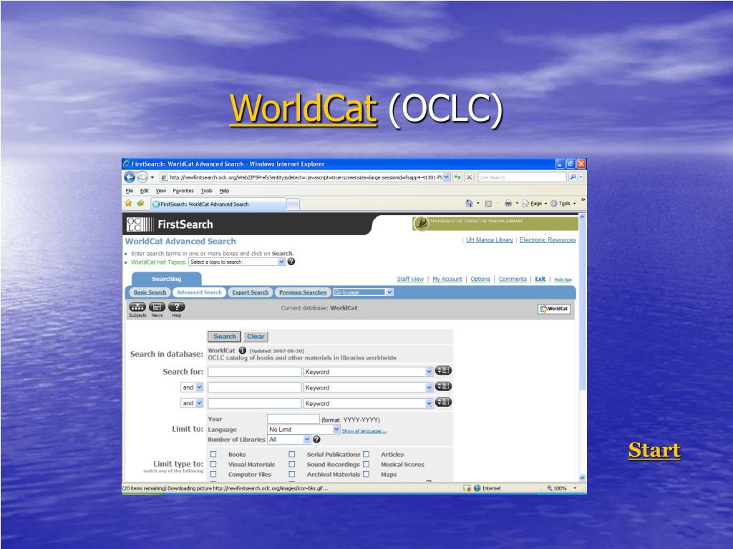Check the Serial Publications checkbox
The image size is (733, 549).
[x=292, y=454]
